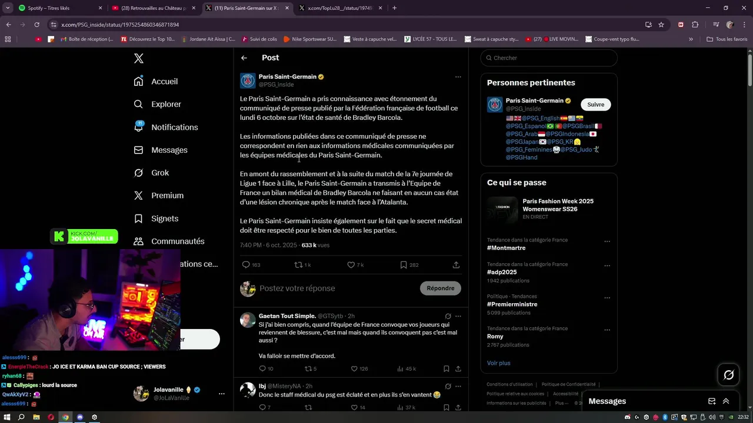Click the Postez votre réponse field
The image size is (753, 423).
point(337,288)
